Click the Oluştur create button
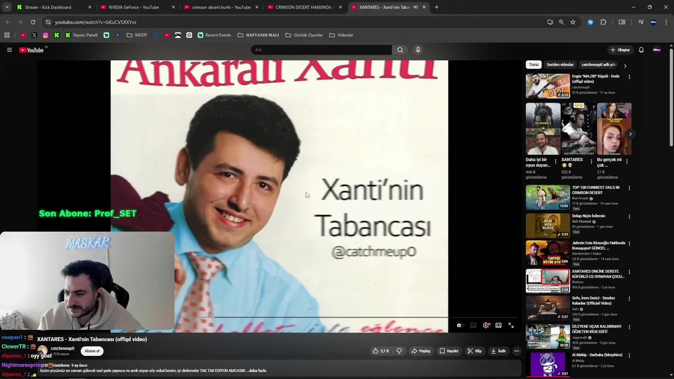674x379 pixels. tap(620, 50)
